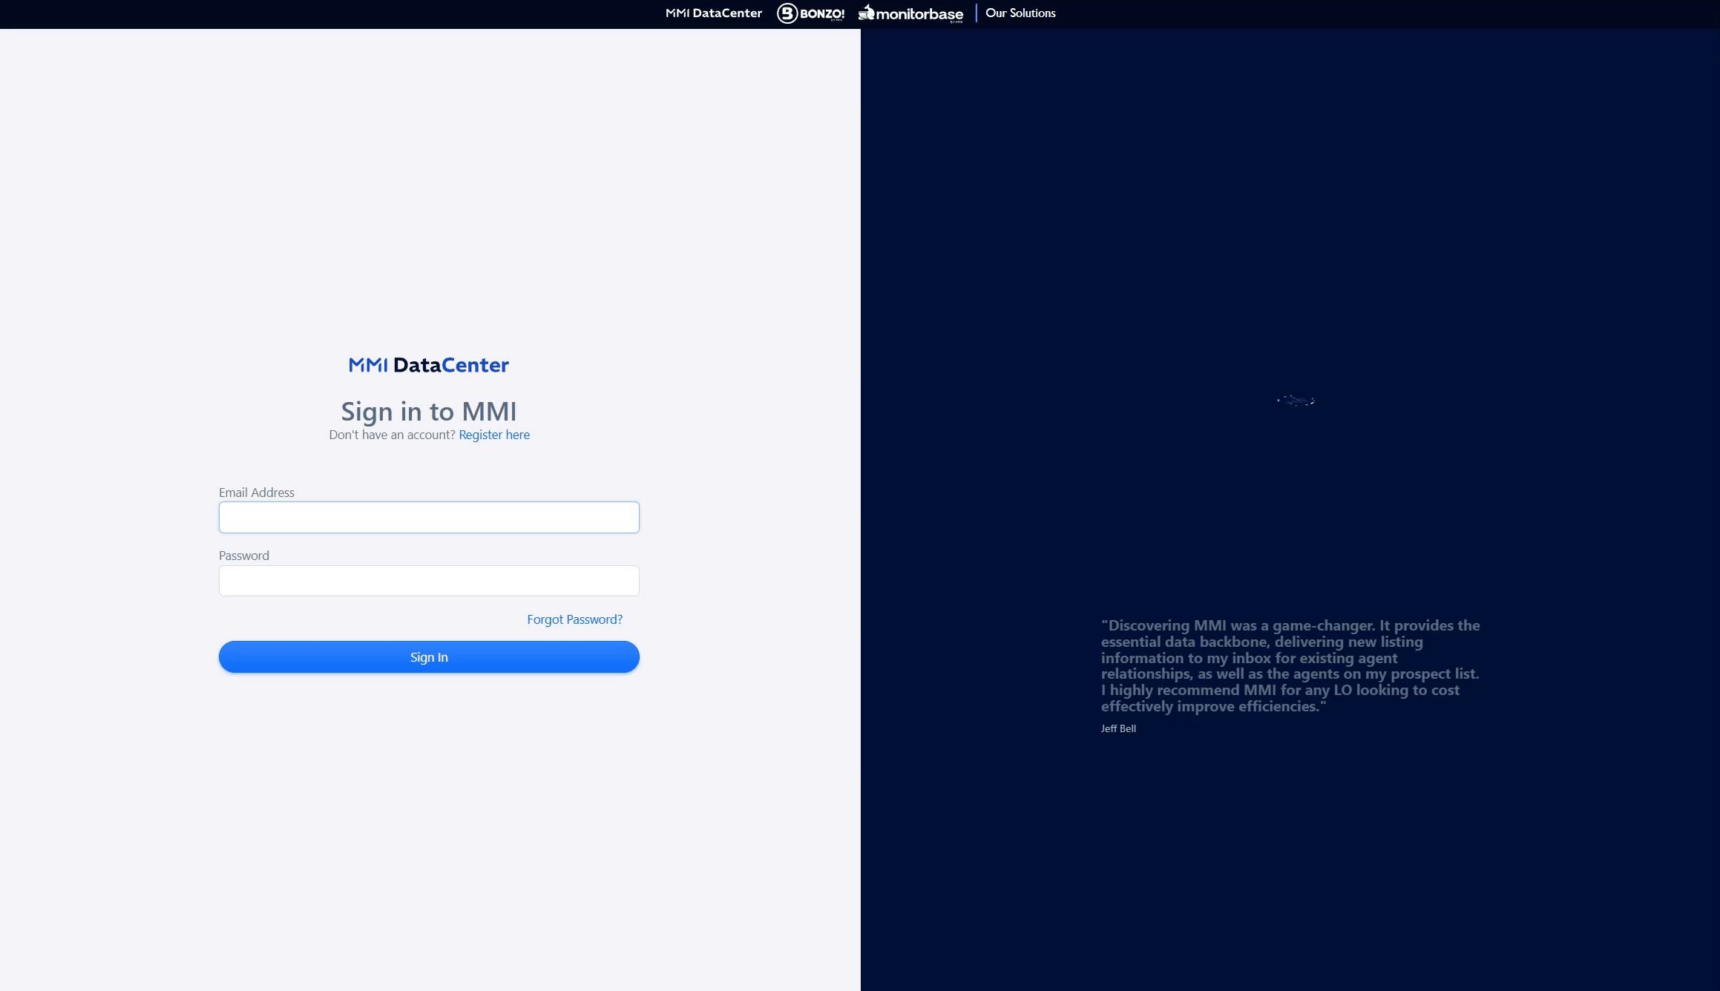
Task: Focus the Password field
Action: (x=429, y=581)
